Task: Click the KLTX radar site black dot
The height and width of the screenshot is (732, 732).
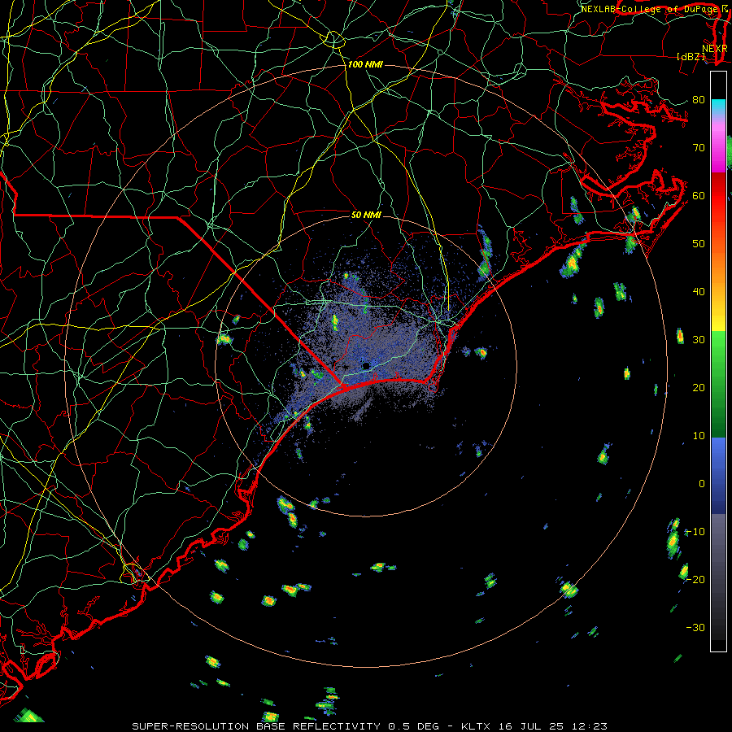Action: pyautogui.click(x=366, y=366)
